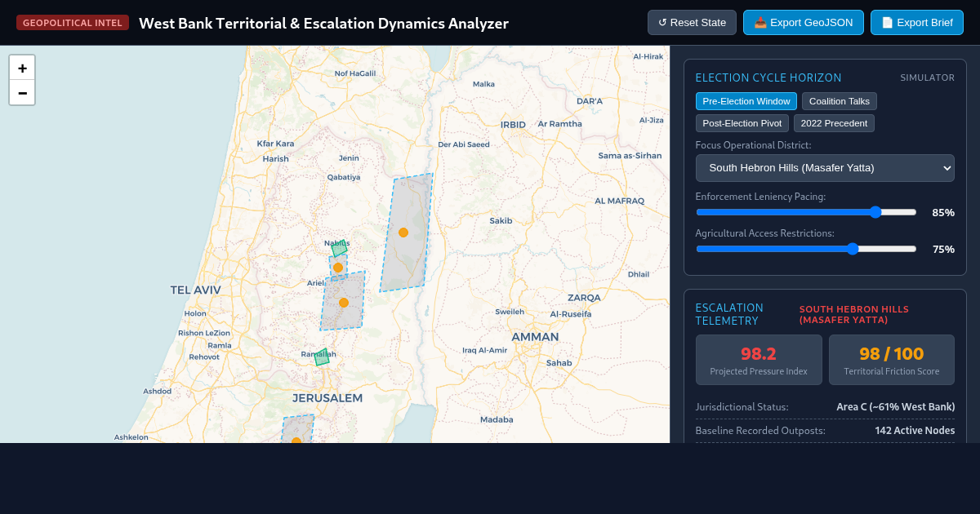Screen dimensions: 980x514
Task: Click the ESCALATION TELEMETRY heading
Action: [729, 314]
